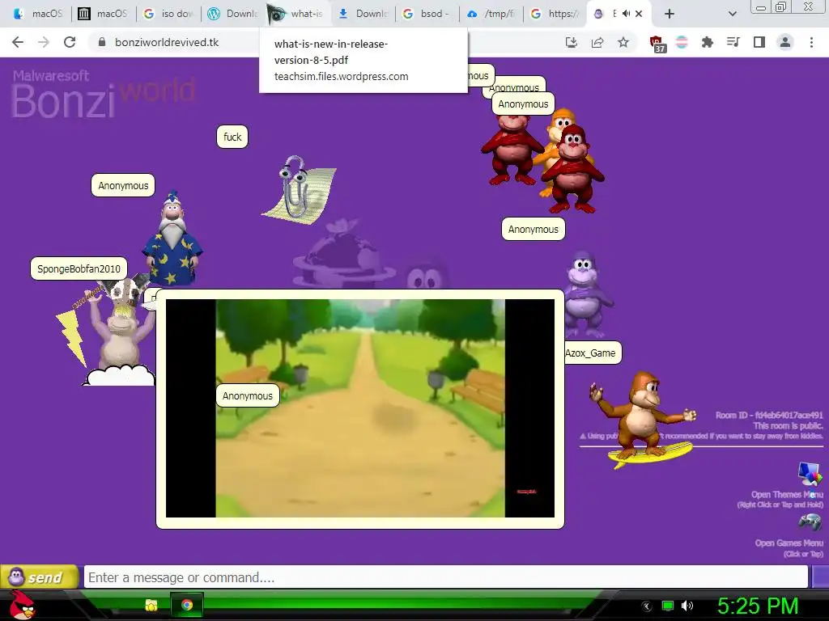Click the Anonymous tag over the video
829x621 pixels.
point(248,395)
